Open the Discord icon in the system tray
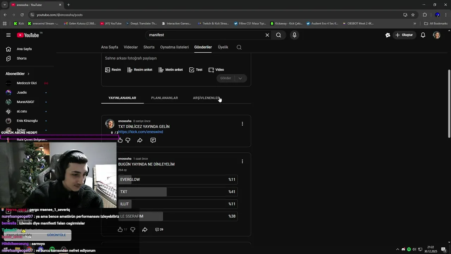 click(x=403, y=249)
